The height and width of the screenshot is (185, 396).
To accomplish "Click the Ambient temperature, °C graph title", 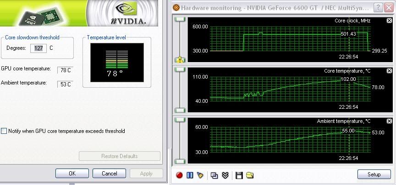I will (344, 122).
